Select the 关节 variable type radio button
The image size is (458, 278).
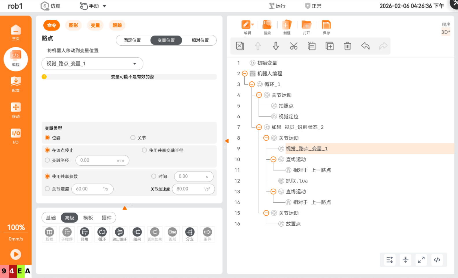click(133, 138)
